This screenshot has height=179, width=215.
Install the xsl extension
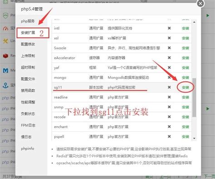coord(186,38)
